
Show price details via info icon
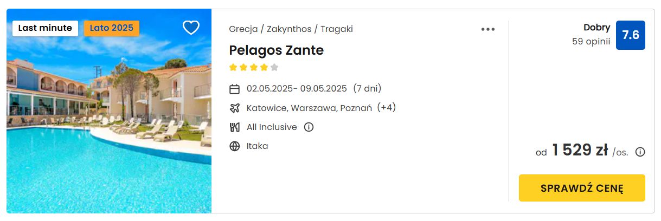pos(640,152)
